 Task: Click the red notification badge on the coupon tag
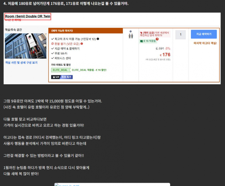157,39
